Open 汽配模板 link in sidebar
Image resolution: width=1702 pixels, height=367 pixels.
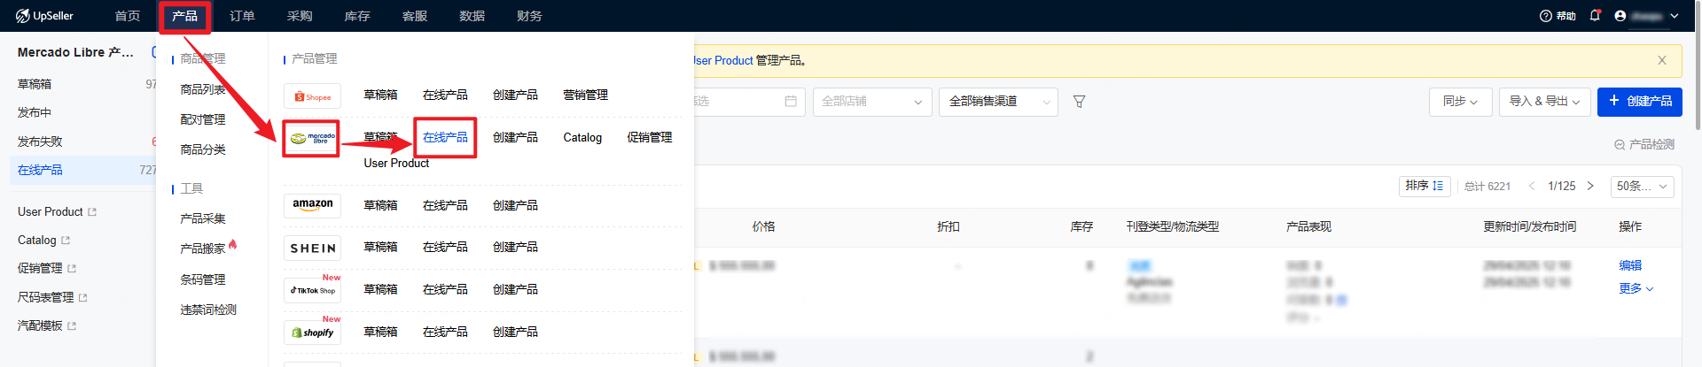(x=47, y=326)
